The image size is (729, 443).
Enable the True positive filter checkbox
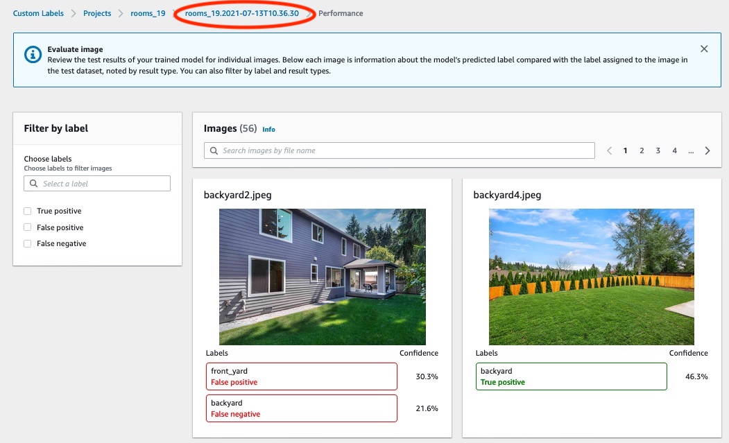(29, 211)
